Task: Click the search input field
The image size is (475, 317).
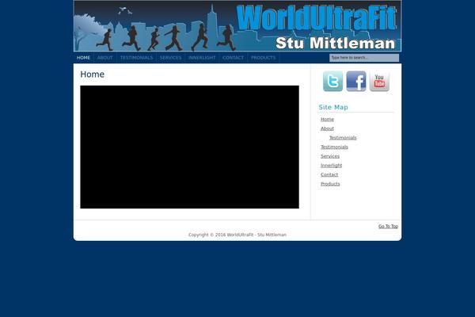Action: pyautogui.click(x=364, y=58)
